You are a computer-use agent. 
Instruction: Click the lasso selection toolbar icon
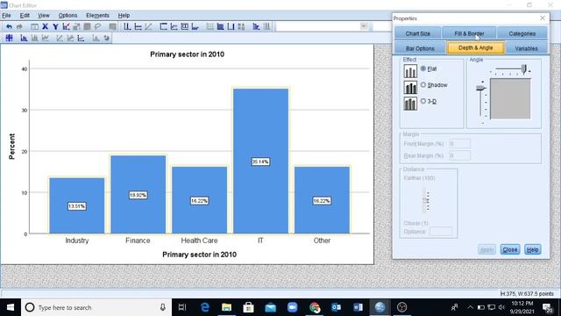tap(97, 26)
